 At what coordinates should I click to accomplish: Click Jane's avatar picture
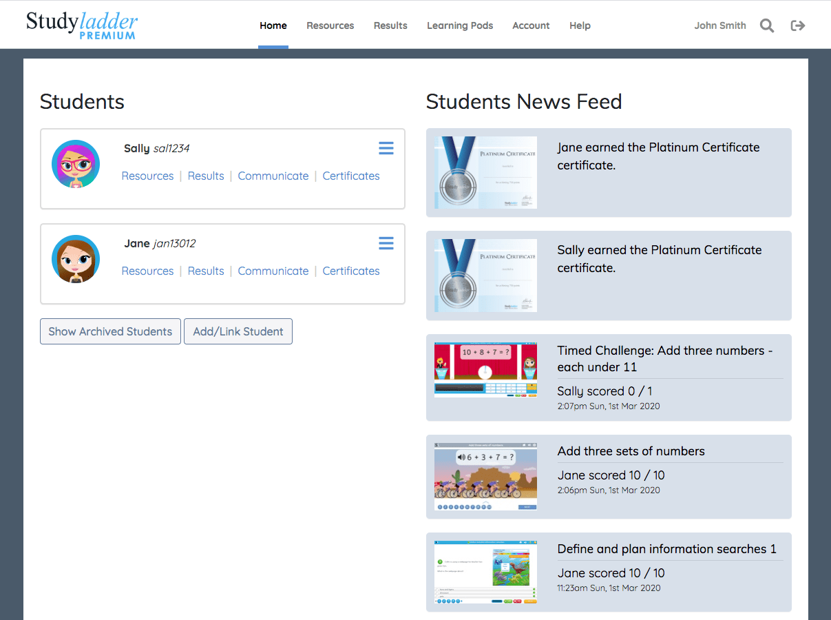coord(76,259)
